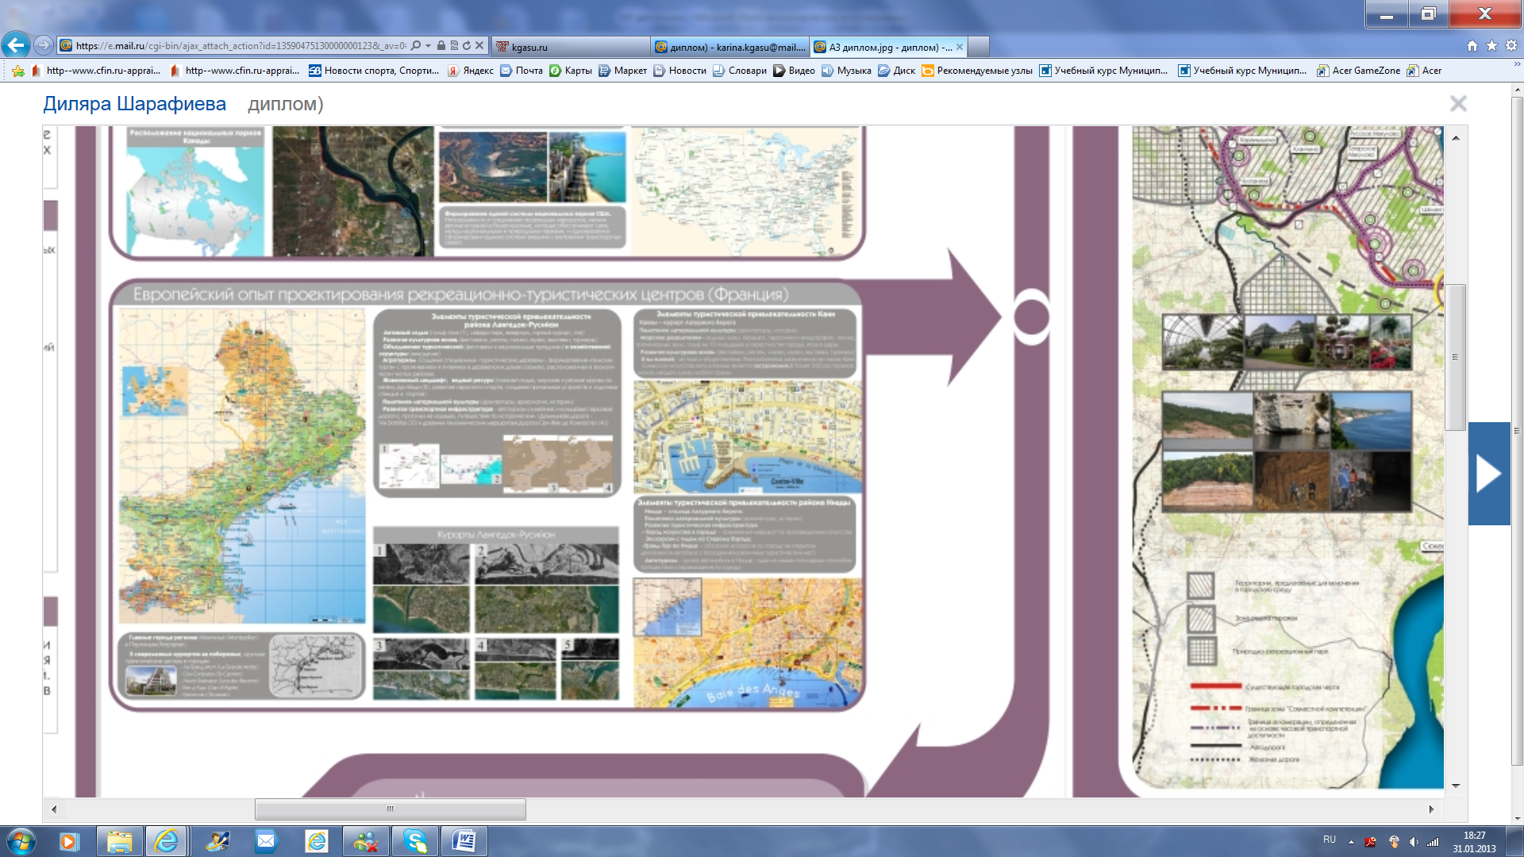1524x857 pixels.
Task: Expand favorites bar overflow chevron
Action: [x=1516, y=64]
